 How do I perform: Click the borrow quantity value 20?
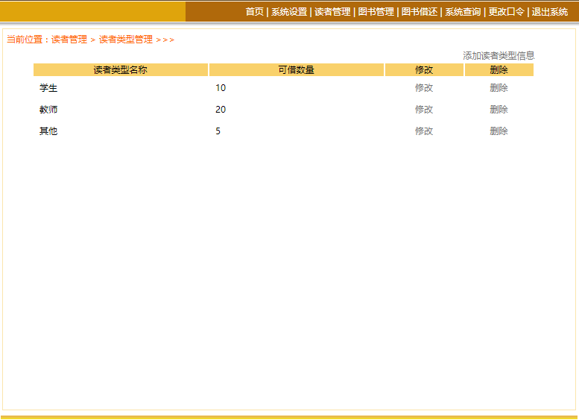click(221, 110)
